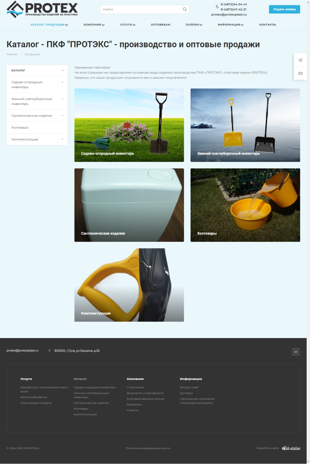This screenshot has width=310, height=464.
Task: Open footer link Документы и сертификаты
Action: pos(145,393)
